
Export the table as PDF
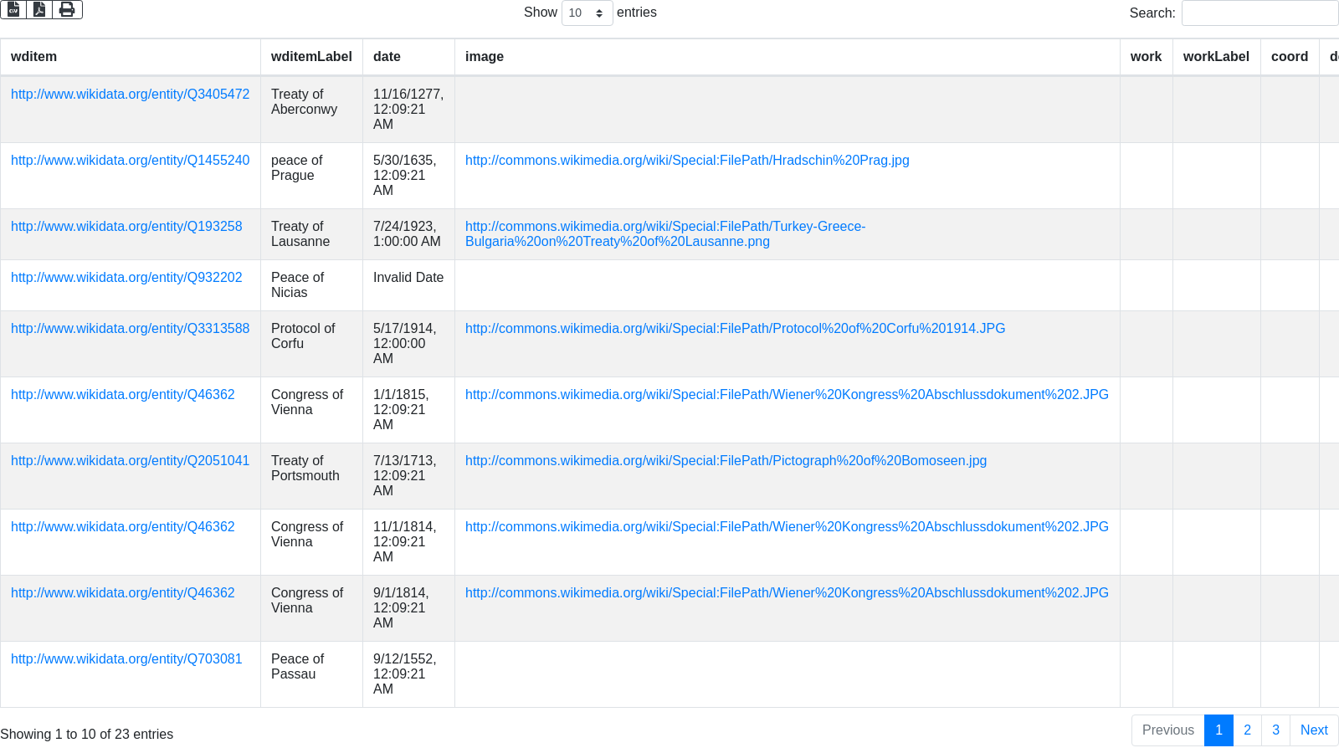pyautogui.click(x=39, y=9)
